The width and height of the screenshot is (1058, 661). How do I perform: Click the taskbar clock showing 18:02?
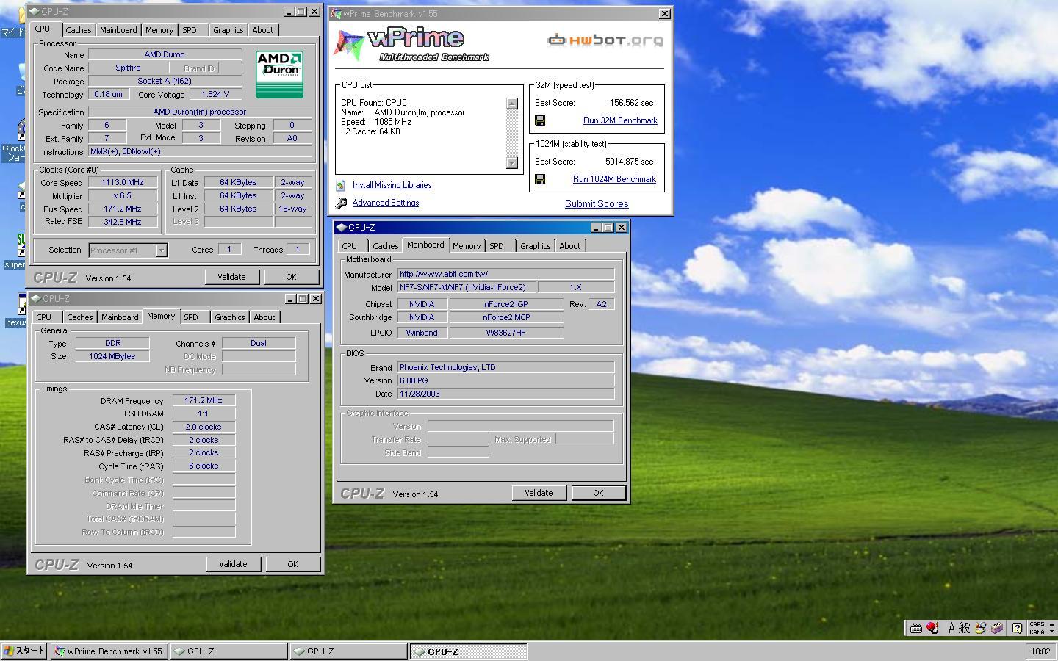[1040, 651]
